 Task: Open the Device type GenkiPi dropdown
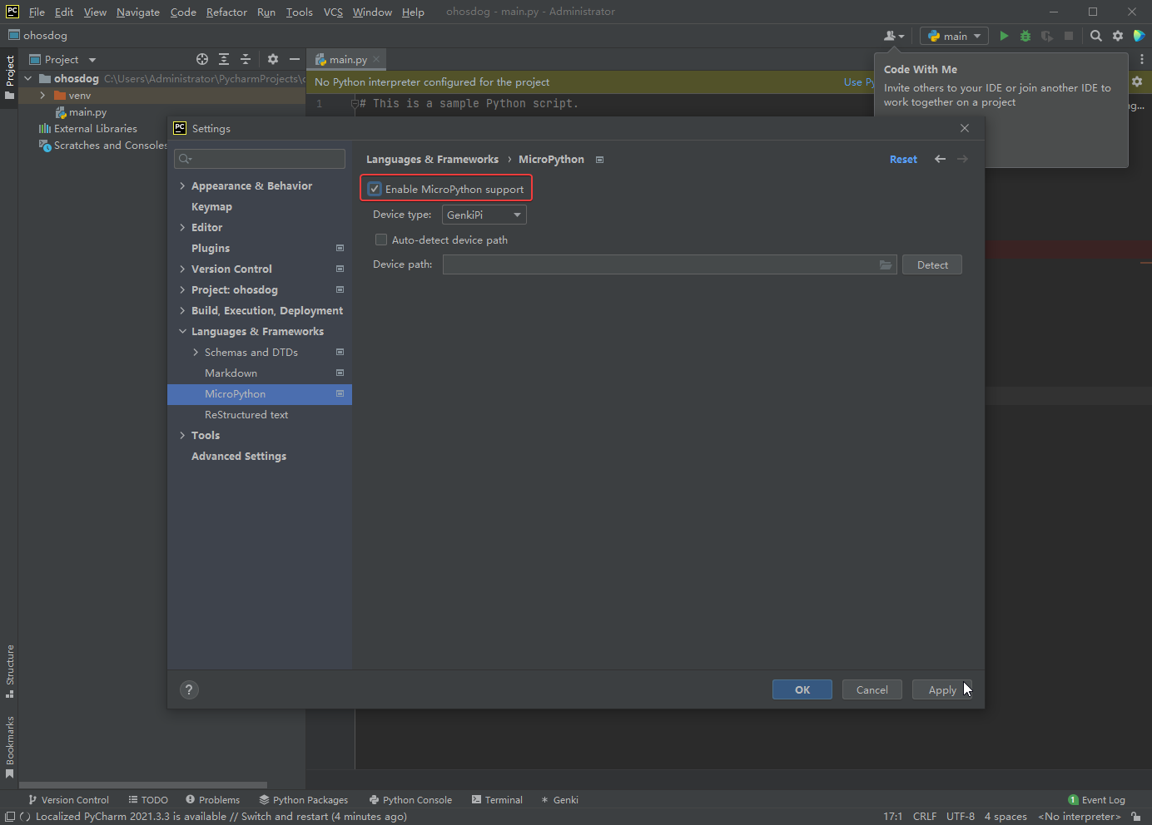[x=484, y=215]
